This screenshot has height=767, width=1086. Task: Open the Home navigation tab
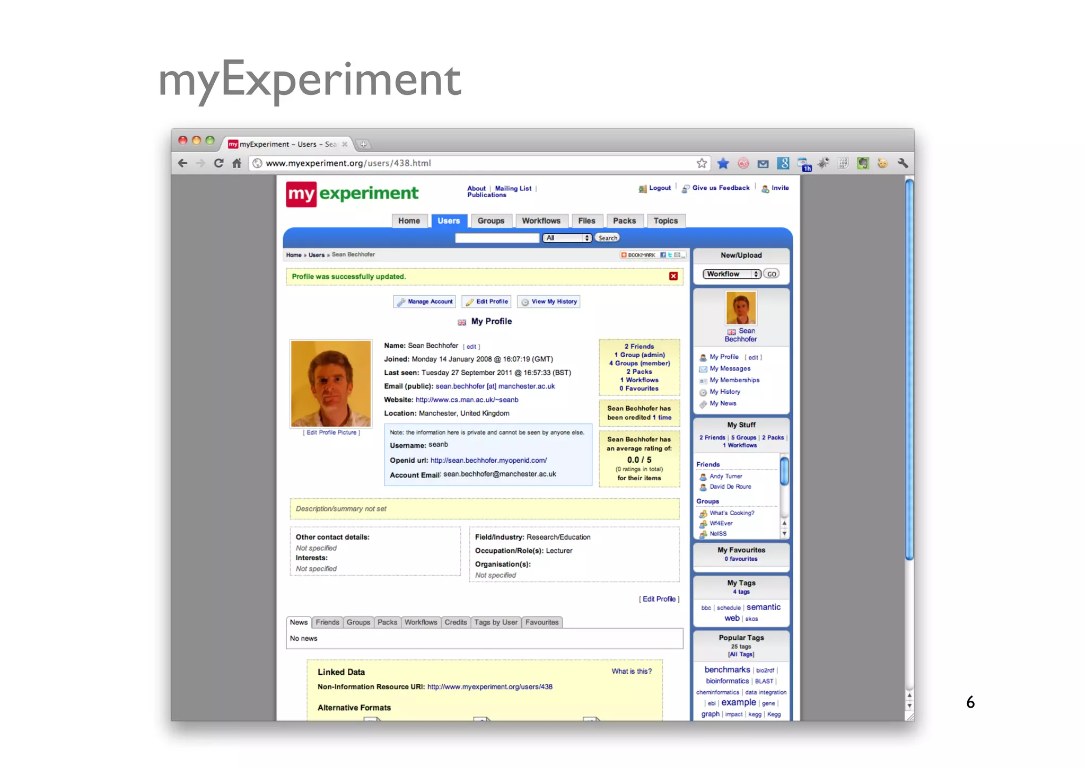(409, 221)
